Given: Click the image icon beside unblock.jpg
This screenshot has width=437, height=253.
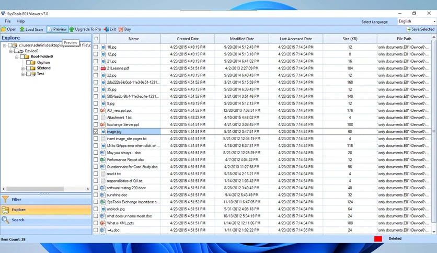Looking at the screenshot, I should (x=103, y=209).
